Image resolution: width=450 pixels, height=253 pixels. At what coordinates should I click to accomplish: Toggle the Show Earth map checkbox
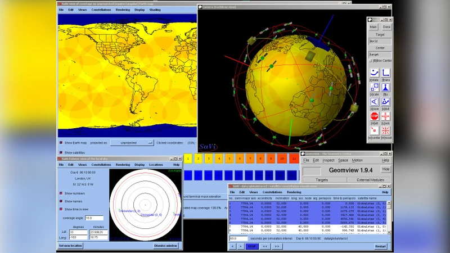tap(61, 143)
